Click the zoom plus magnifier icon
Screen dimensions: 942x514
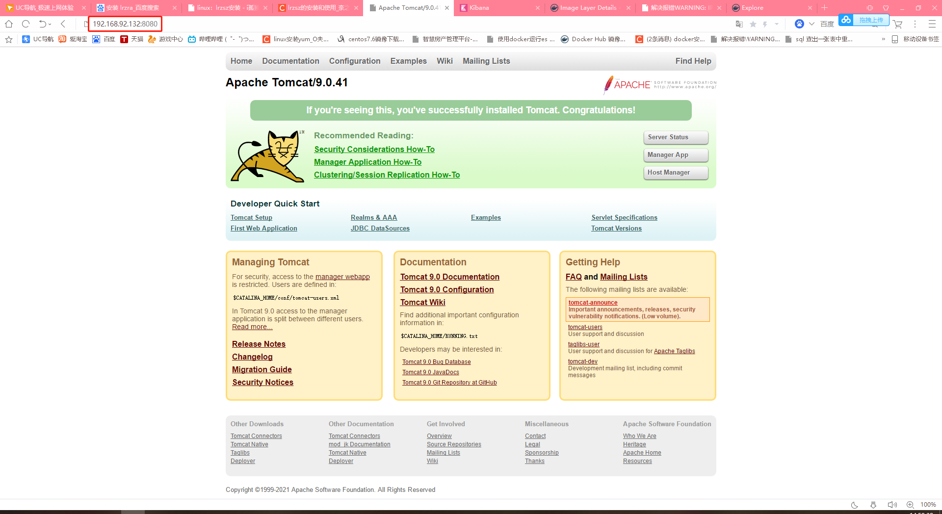[910, 505]
